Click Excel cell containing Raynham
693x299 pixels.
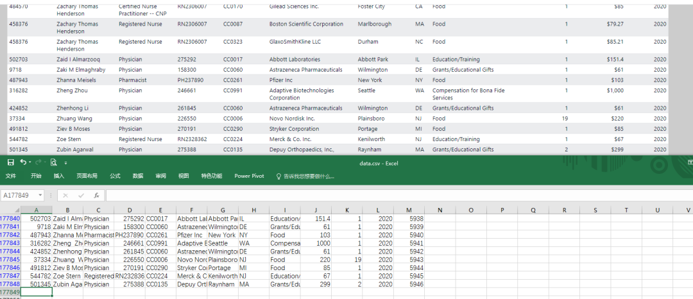click(x=222, y=284)
